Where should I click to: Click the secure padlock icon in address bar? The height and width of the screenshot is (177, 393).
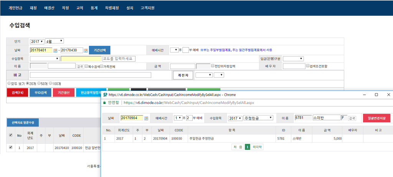pos(106,103)
